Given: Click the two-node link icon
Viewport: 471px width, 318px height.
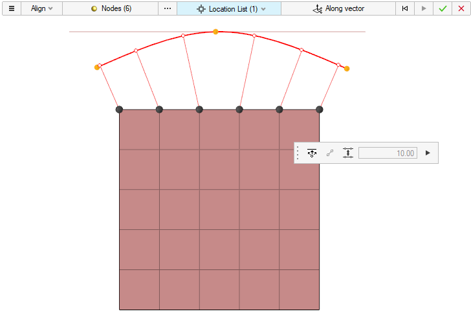Looking at the screenshot, I should coord(330,153).
